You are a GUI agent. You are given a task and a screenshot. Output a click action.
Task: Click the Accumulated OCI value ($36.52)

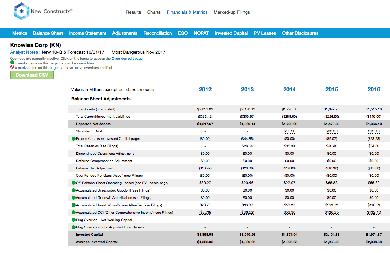coord(247,213)
